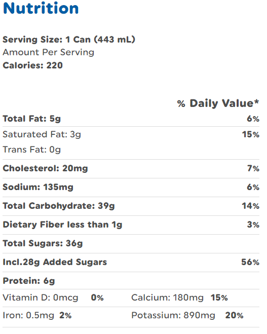Click the Saturated Fat: 3g entry
Viewport: 267px width, 334px height.
pos(42,134)
